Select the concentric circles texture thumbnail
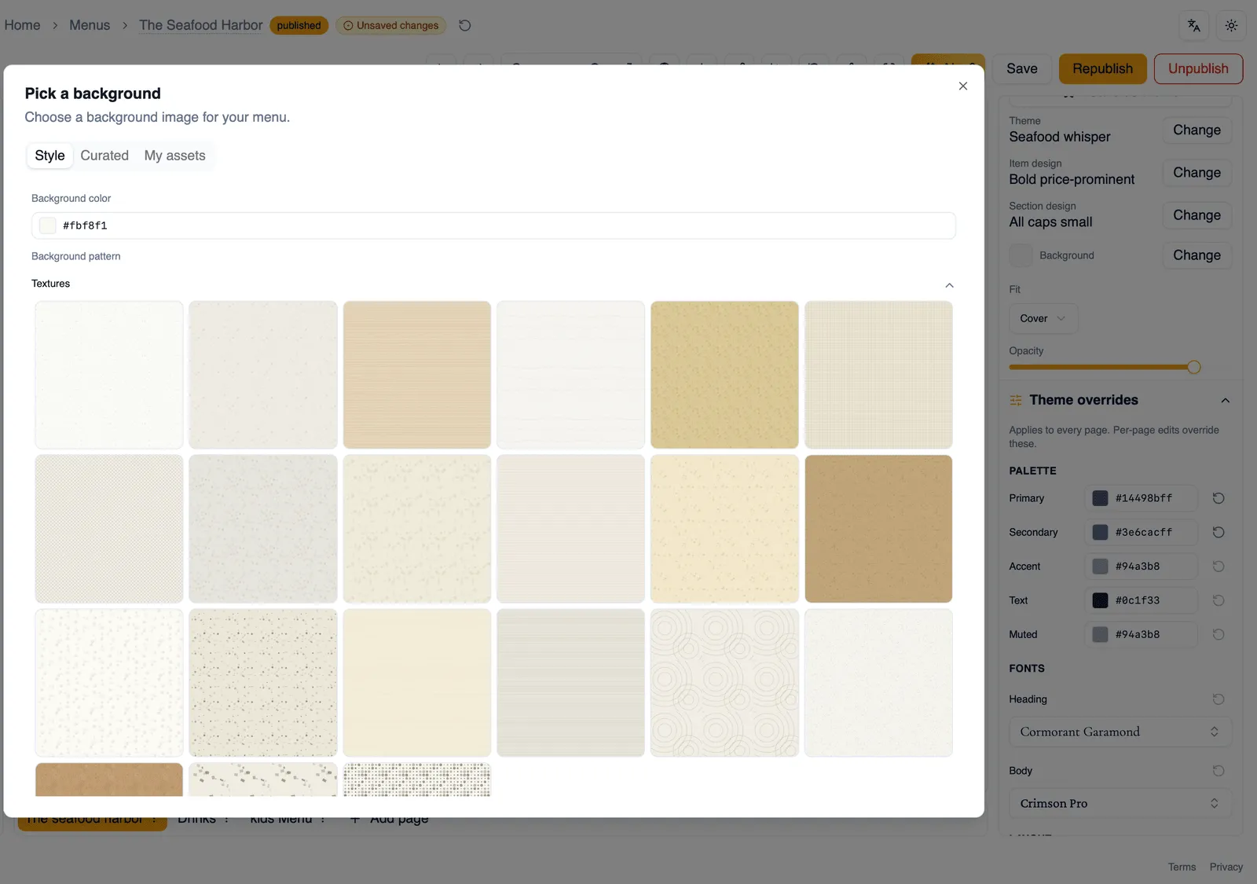This screenshot has width=1257, height=884. tap(724, 683)
